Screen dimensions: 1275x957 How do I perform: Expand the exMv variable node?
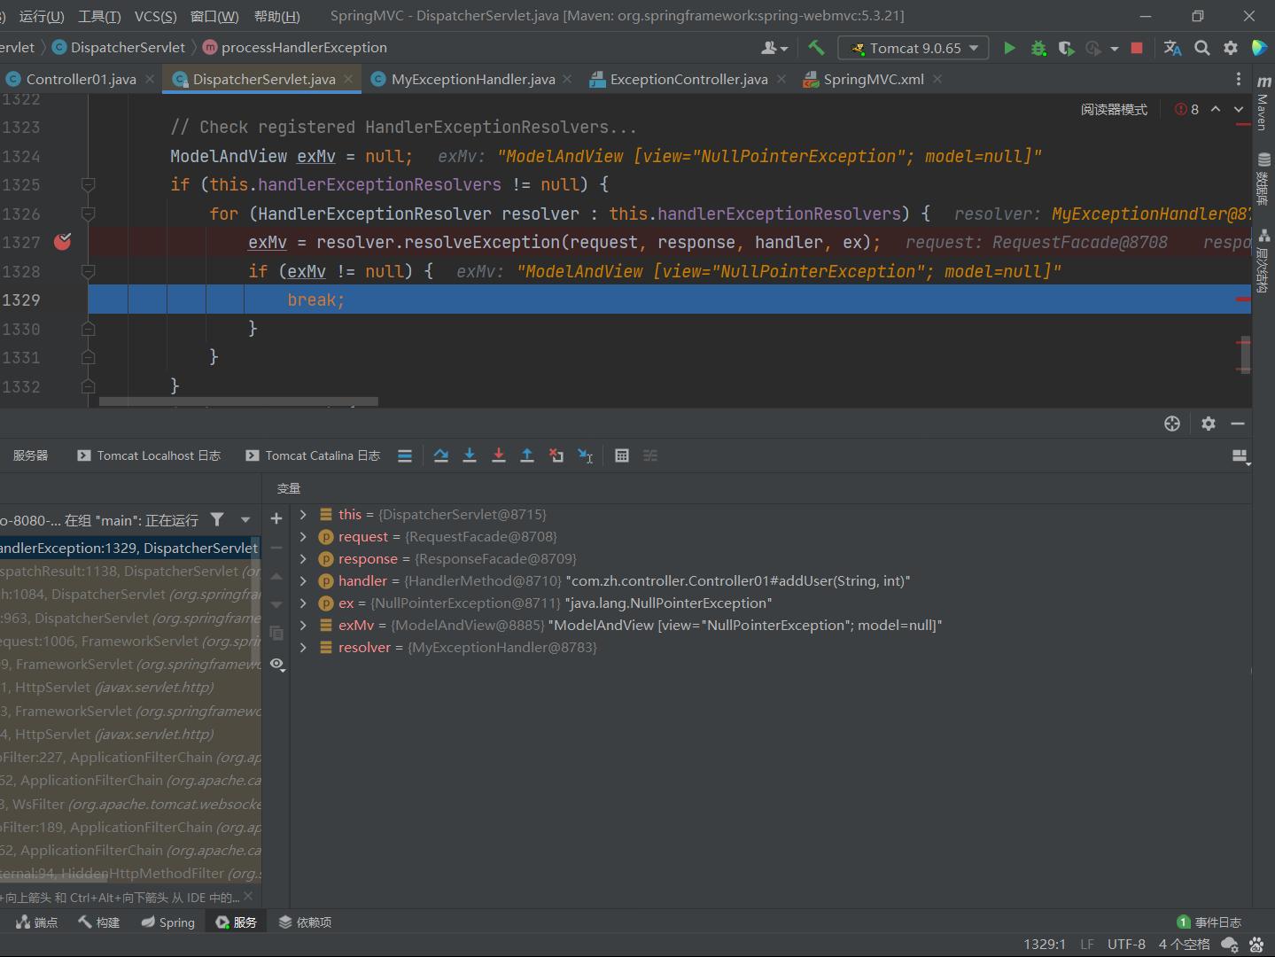click(x=303, y=625)
